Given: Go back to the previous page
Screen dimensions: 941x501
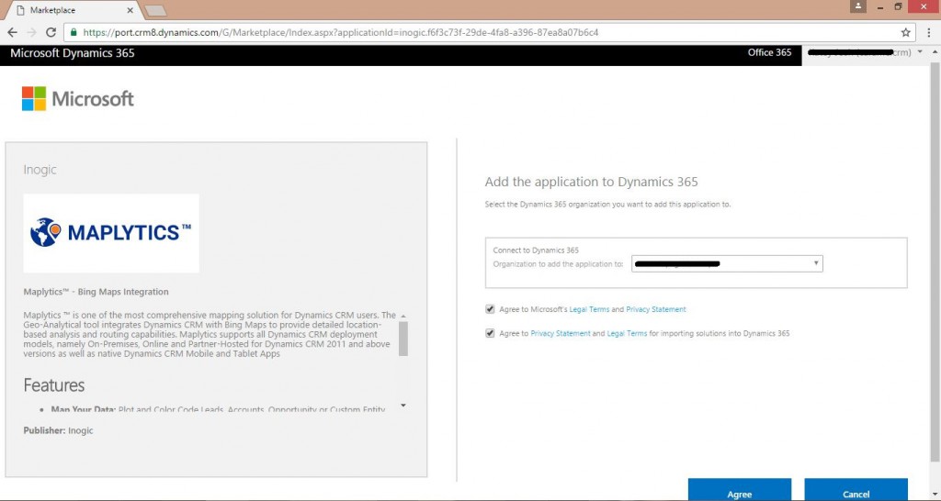Looking at the screenshot, I should [x=13, y=32].
